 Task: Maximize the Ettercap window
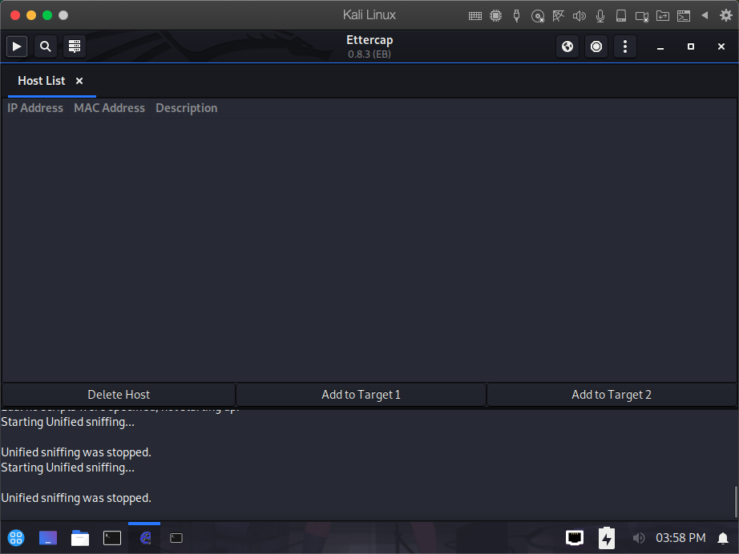[690, 46]
